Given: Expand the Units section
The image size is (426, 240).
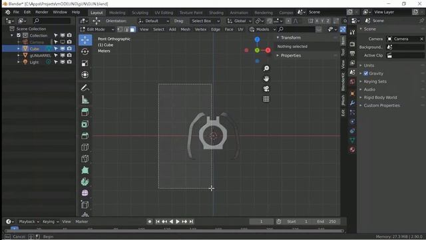Looking at the screenshot, I should pos(369,65).
